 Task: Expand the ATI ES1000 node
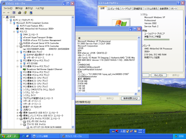[x=21, y=63]
